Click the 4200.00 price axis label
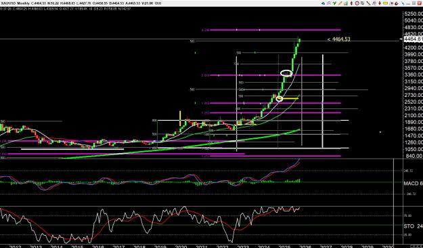 414,48
